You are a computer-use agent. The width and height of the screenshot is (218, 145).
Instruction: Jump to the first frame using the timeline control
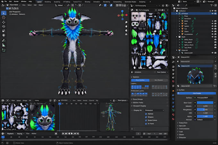[63, 133]
